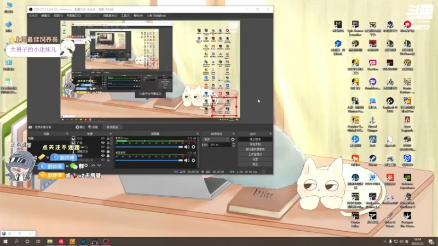Adjust the 麦克风/Aux volume slider
This screenshot has height=246, width=438.
tap(149, 147)
